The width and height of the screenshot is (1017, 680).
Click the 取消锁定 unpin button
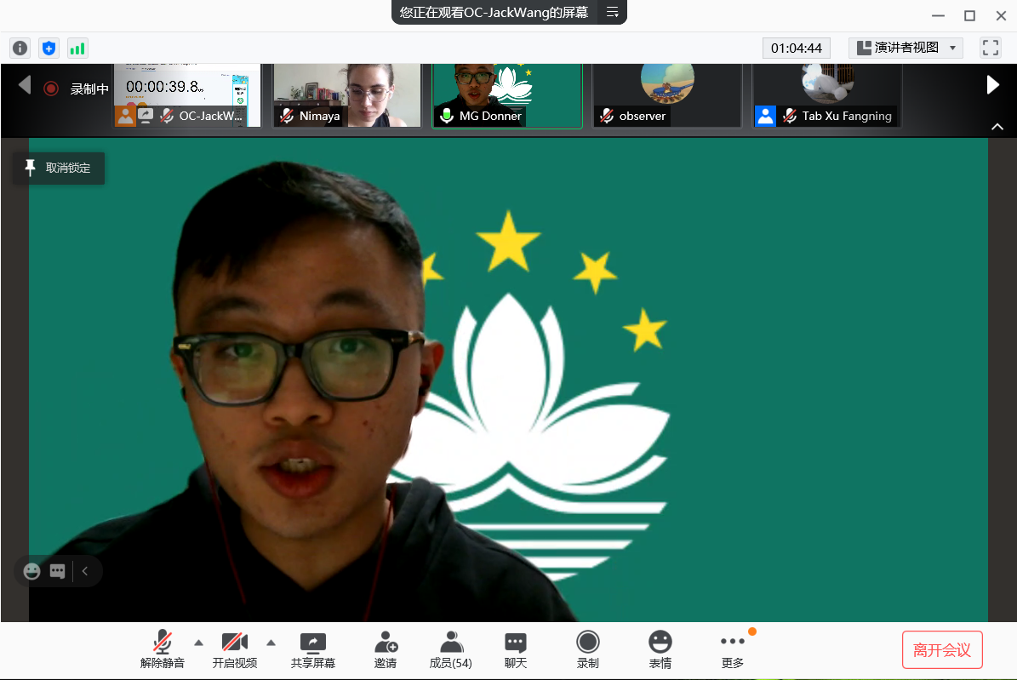[x=59, y=168]
